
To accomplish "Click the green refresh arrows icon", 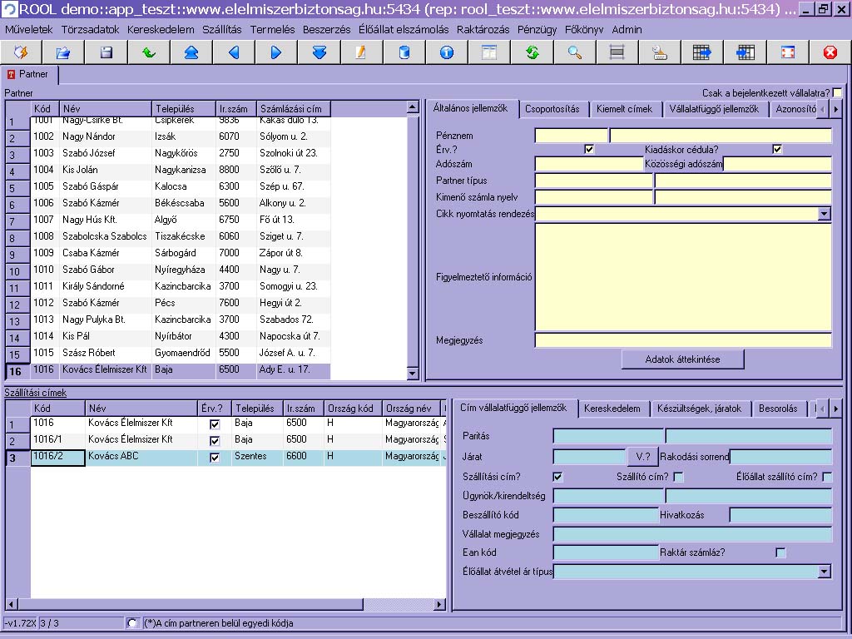I will click(x=532, y=52).
